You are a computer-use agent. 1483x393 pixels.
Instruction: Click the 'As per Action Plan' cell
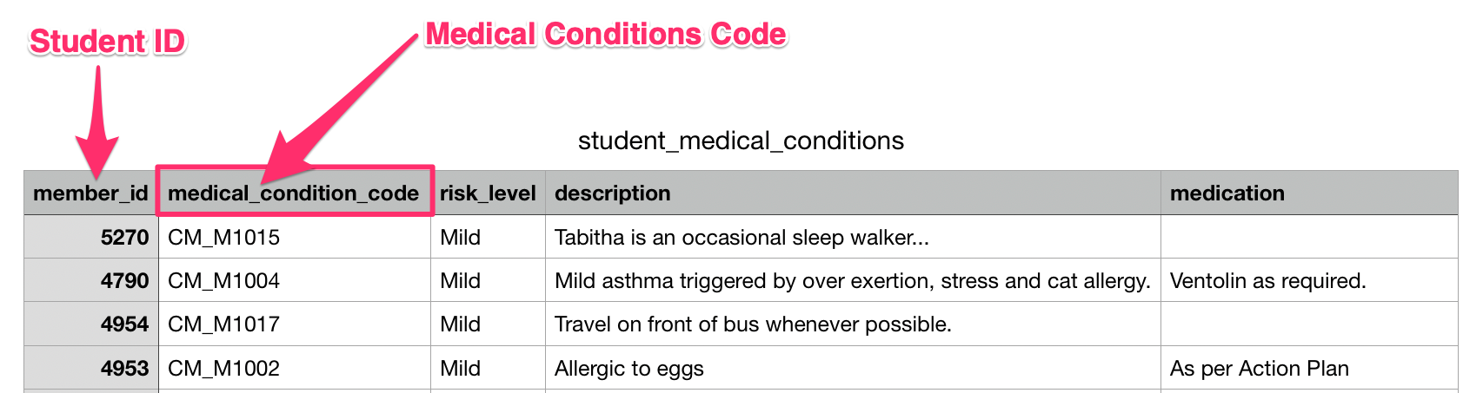(x=1309, y=368)
